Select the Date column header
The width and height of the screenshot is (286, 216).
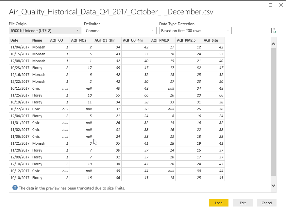pos(20,40)
